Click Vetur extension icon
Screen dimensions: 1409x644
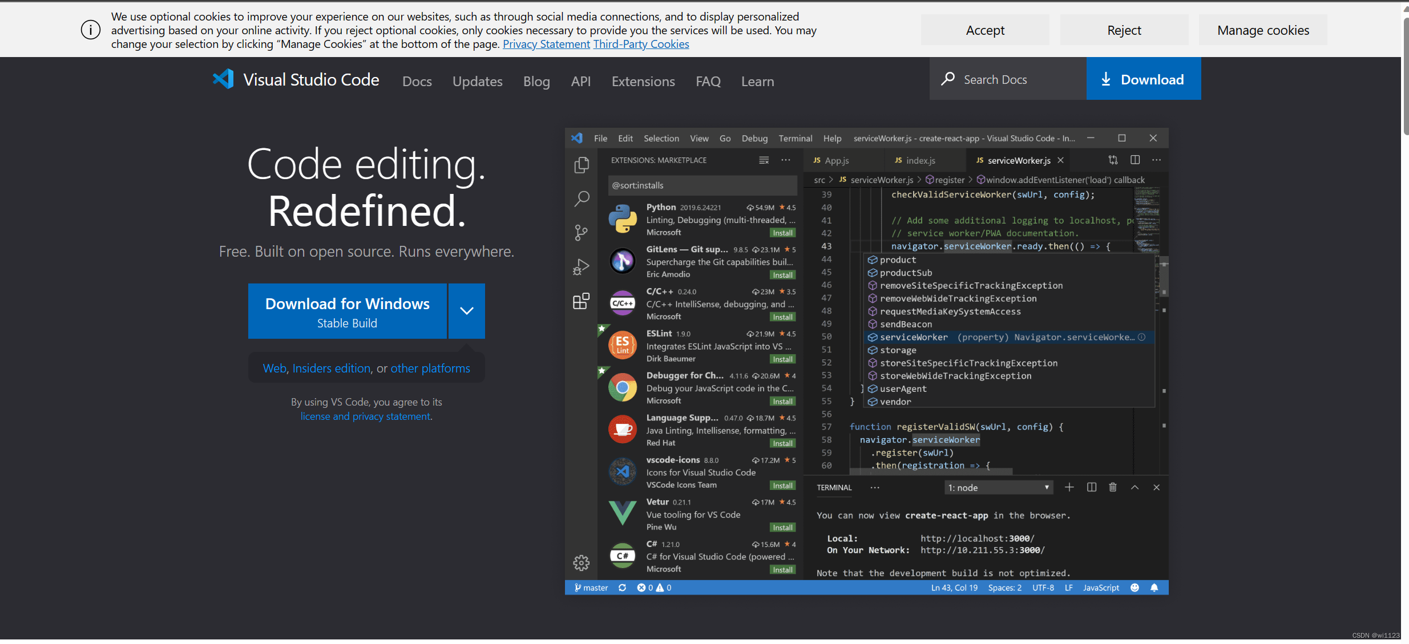point(623,513)
